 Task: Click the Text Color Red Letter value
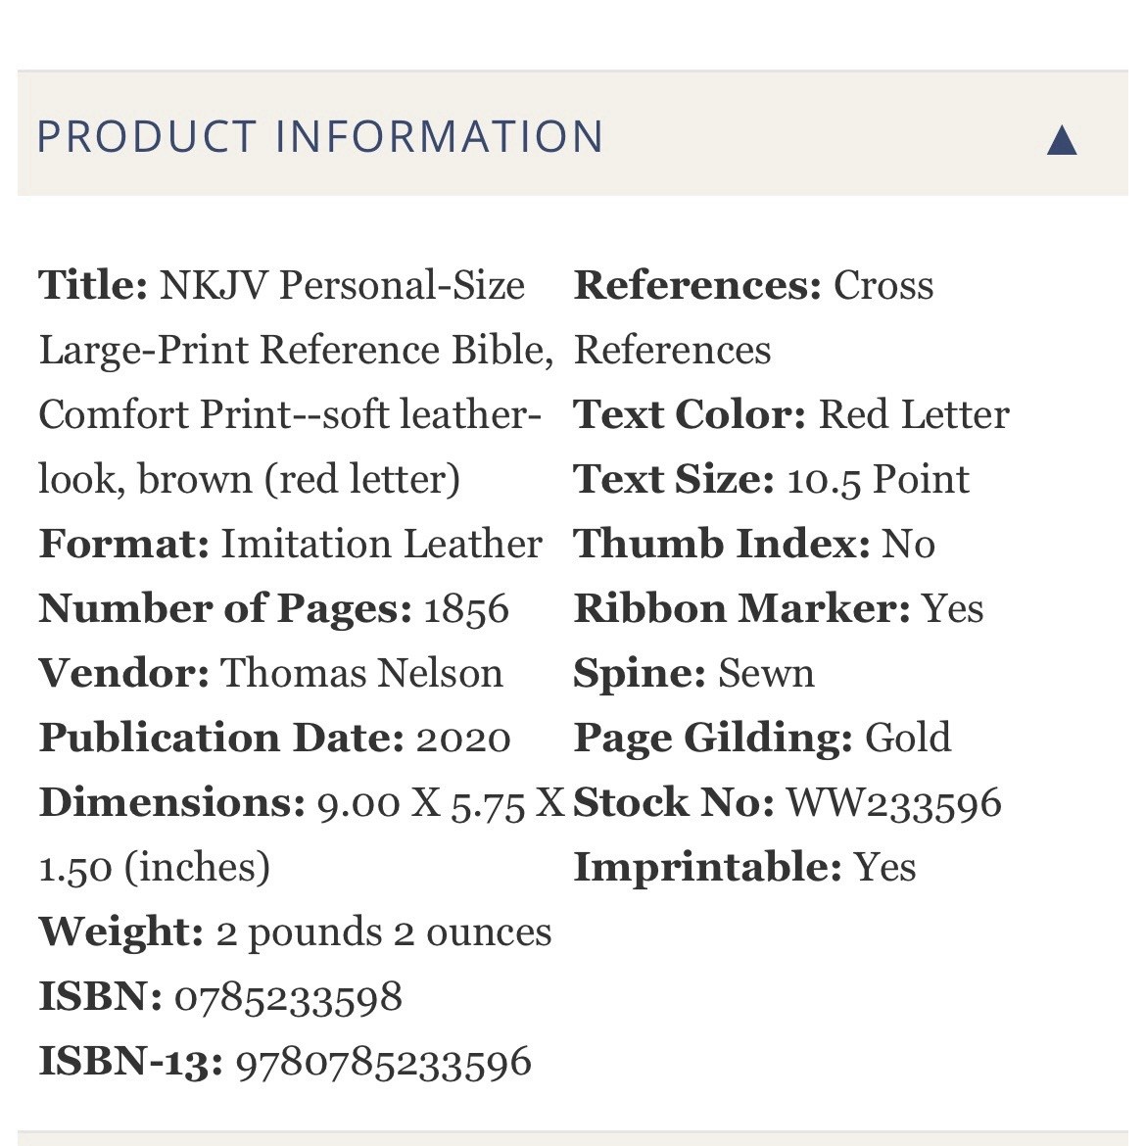(x=914, y=414)
